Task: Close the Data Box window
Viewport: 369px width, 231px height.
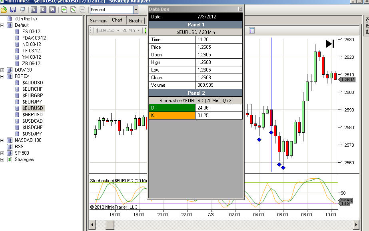Action: (240, 9)
